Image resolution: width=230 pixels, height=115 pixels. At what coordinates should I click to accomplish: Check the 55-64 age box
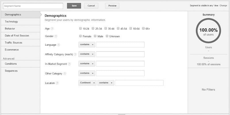click(x=131, y=28)
